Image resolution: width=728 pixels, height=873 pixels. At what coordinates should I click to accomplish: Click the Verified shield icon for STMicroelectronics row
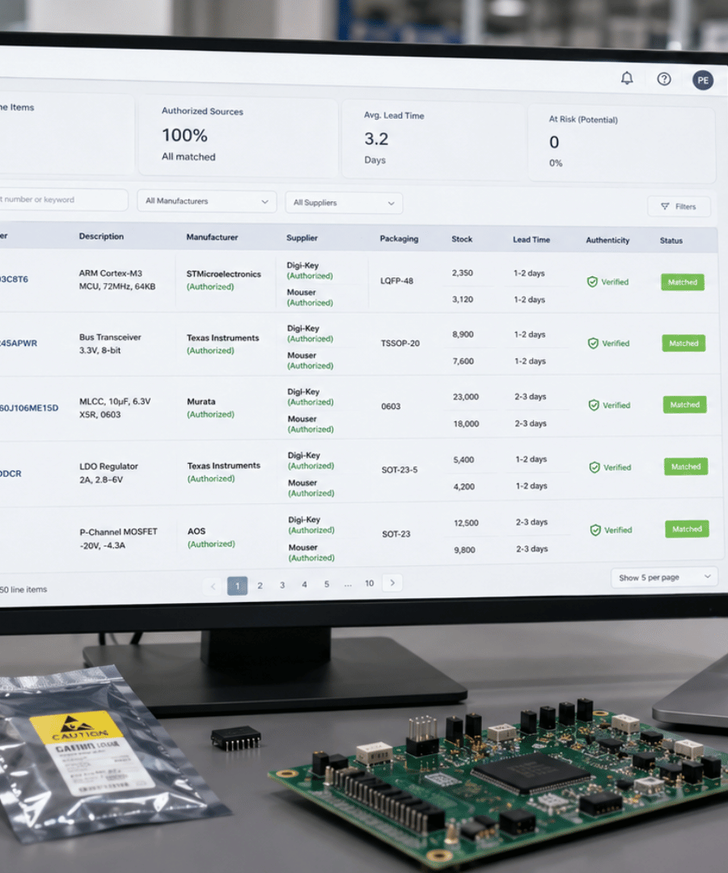coord(592,282)
